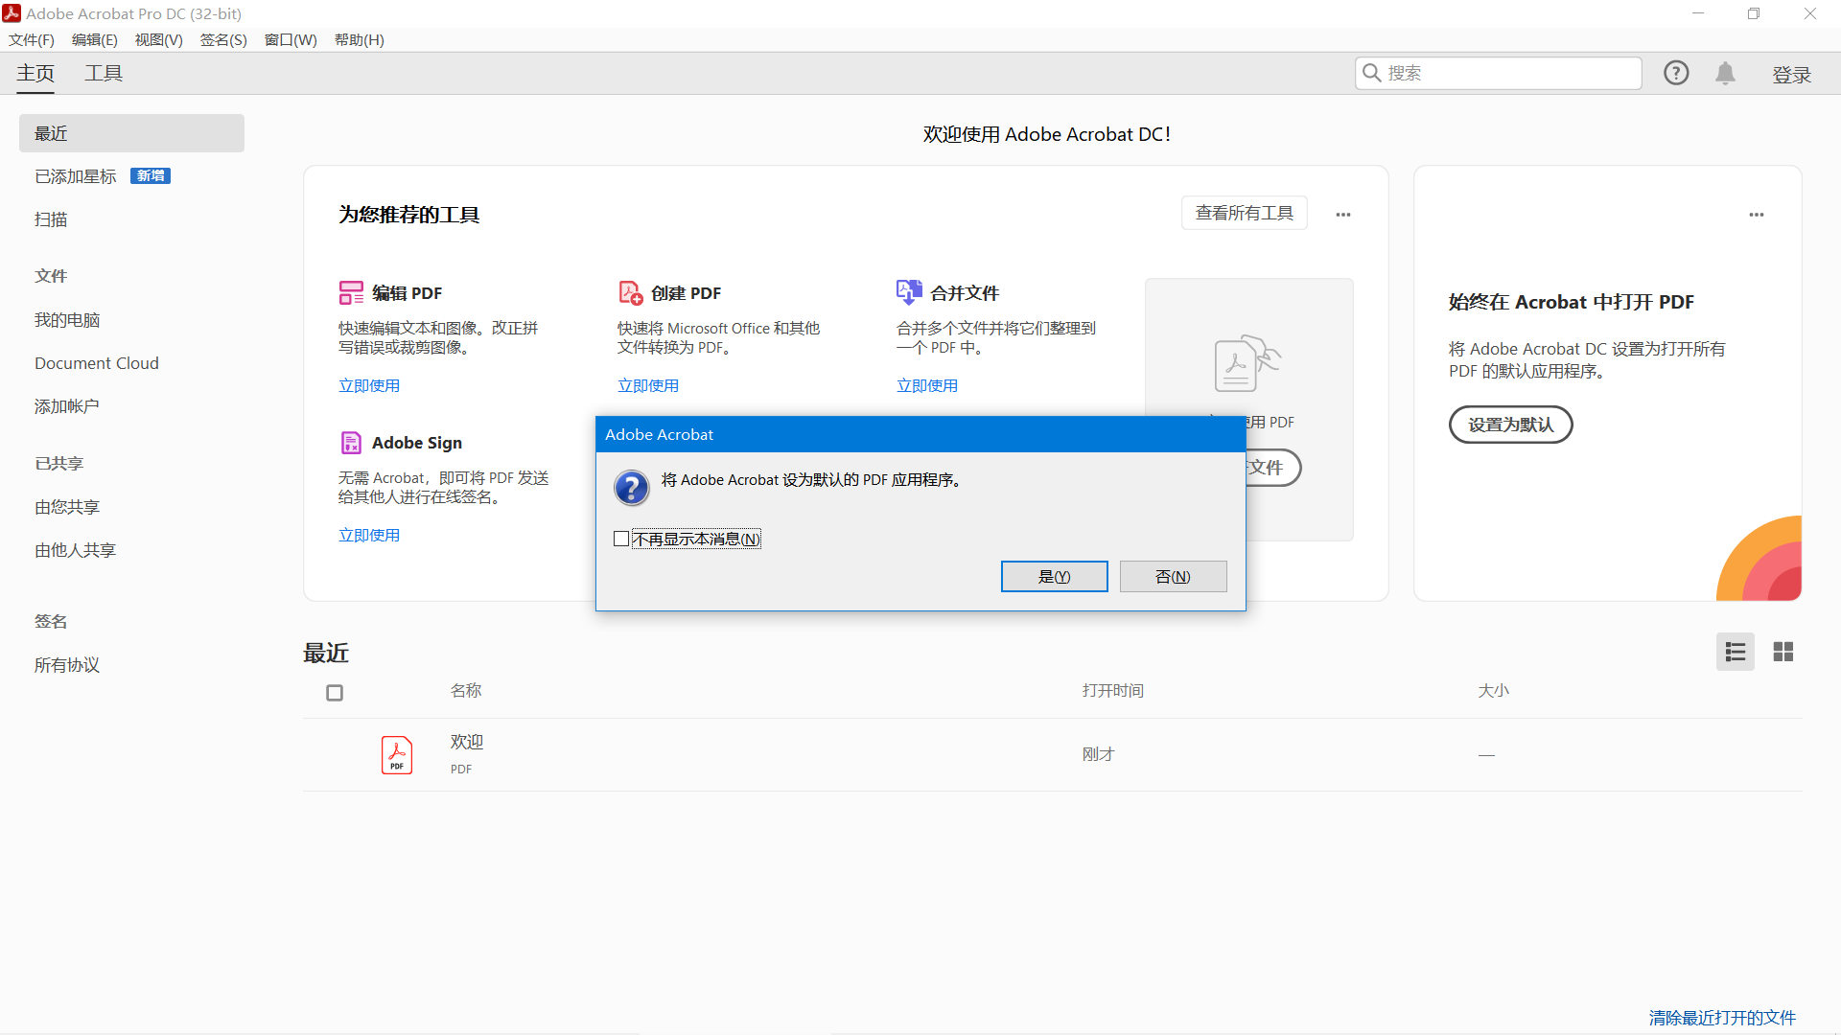Sort by 名称 column header
This screenshot has width=1841, height=1035.
466,690
